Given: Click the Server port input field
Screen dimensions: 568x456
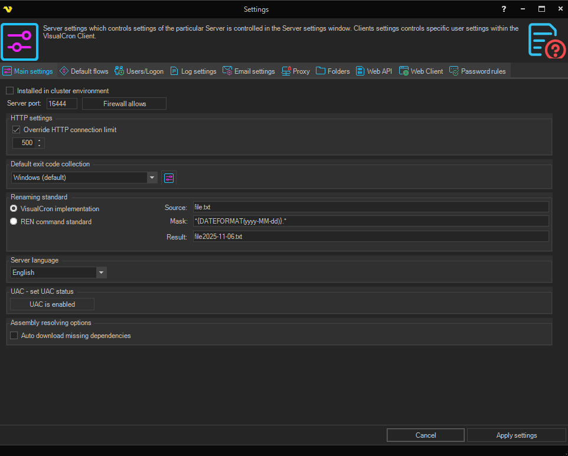Looking at the screenshot, I should tap(61, 104).
